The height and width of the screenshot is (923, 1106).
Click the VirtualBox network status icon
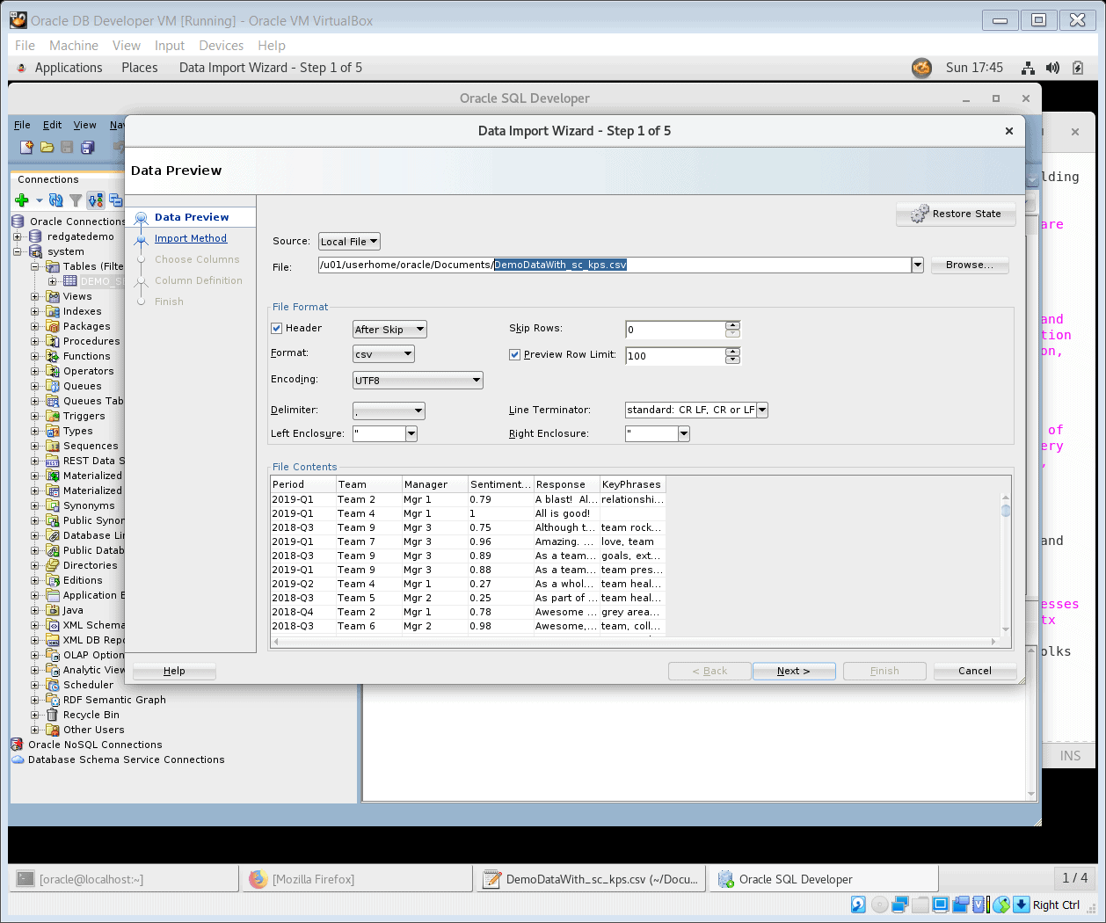899,905
